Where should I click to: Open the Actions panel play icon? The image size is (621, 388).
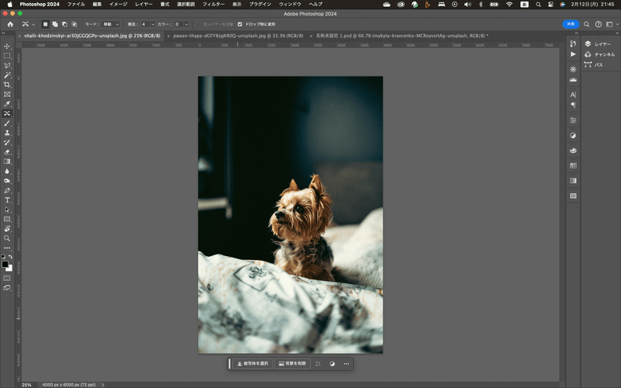tap(573, 54)
